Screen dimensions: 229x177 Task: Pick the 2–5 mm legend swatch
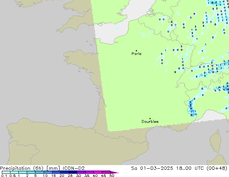click(x=31, y=172)
